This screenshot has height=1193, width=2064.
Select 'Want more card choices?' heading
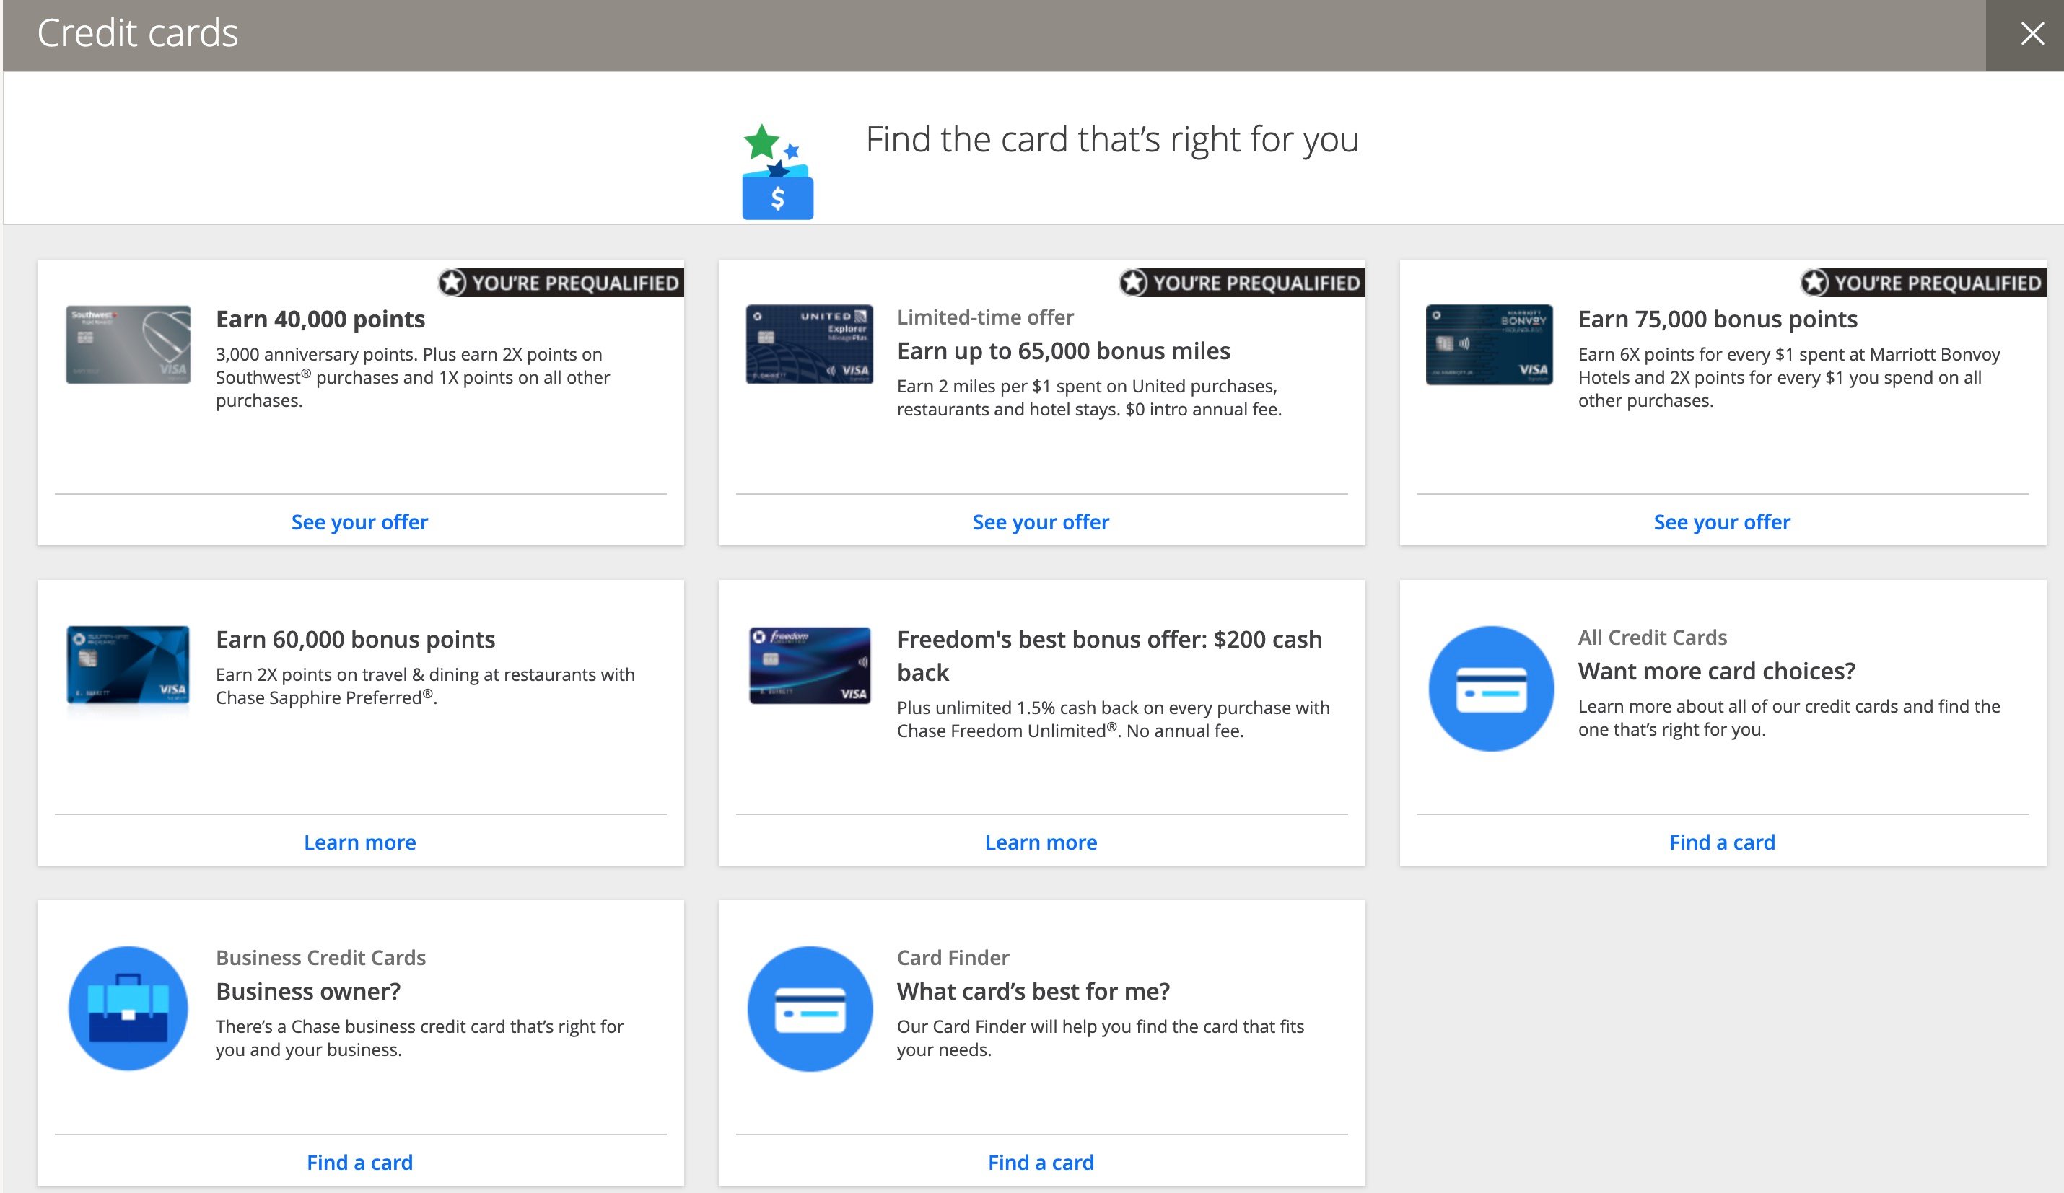[x=1717, y=672]
